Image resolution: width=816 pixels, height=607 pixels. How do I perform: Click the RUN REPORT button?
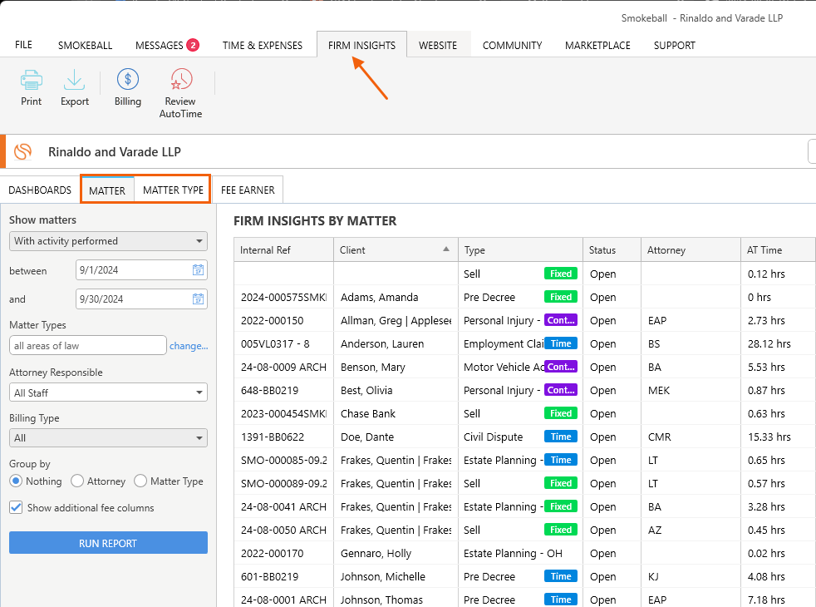point(108,543)
